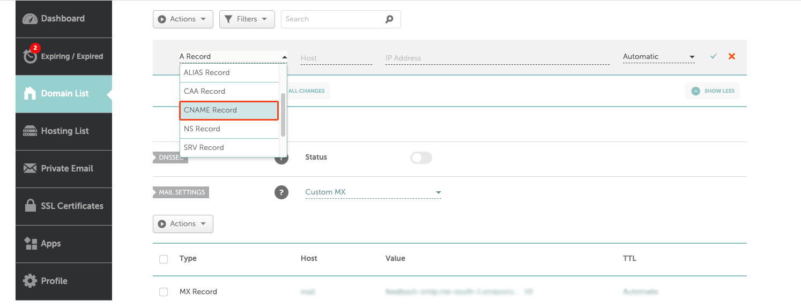Open the top Actions dropdown button
This screenshot has height=307, width=801.
coord(183,19)
